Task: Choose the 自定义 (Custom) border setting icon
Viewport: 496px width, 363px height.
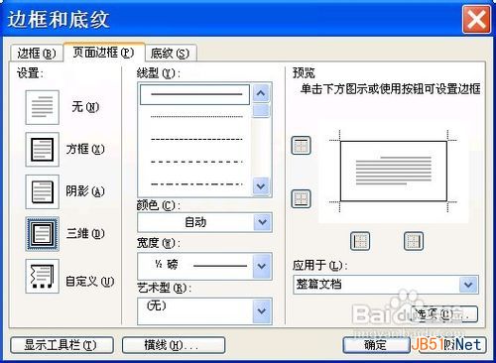Action: click(x=43, y=277)
